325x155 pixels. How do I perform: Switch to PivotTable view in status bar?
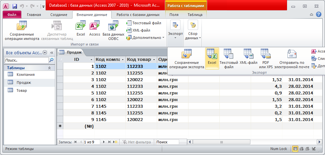click(x=302, y=149)
